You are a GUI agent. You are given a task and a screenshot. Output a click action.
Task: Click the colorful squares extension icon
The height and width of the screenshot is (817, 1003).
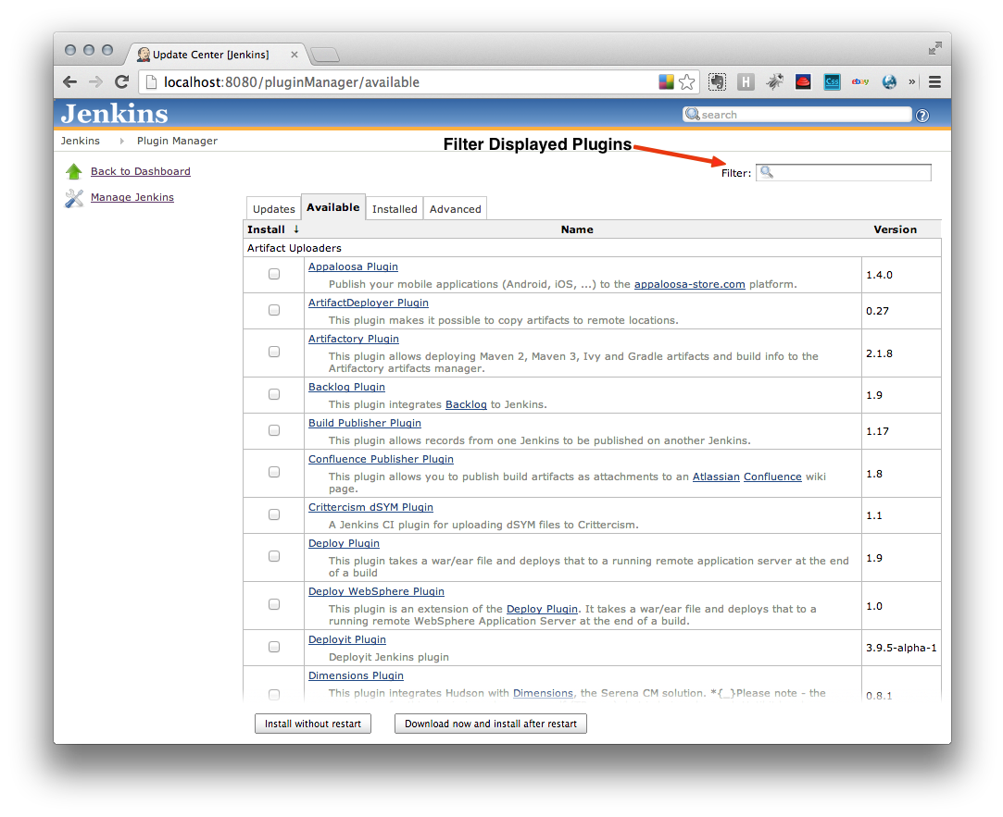[x=666, y=81]
